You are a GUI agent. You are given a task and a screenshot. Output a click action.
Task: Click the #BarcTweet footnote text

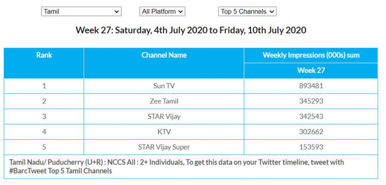coord(60,171)
